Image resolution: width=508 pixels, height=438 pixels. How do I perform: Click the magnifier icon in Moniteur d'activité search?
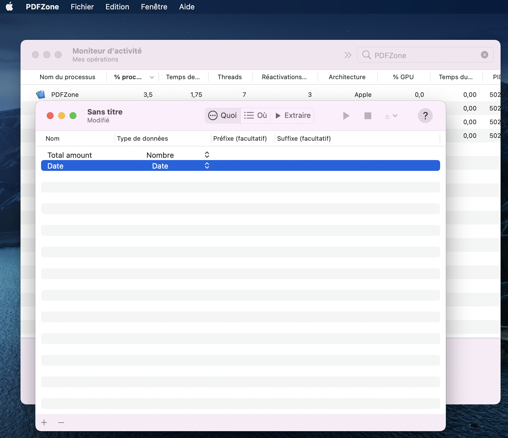click(366, 55)
